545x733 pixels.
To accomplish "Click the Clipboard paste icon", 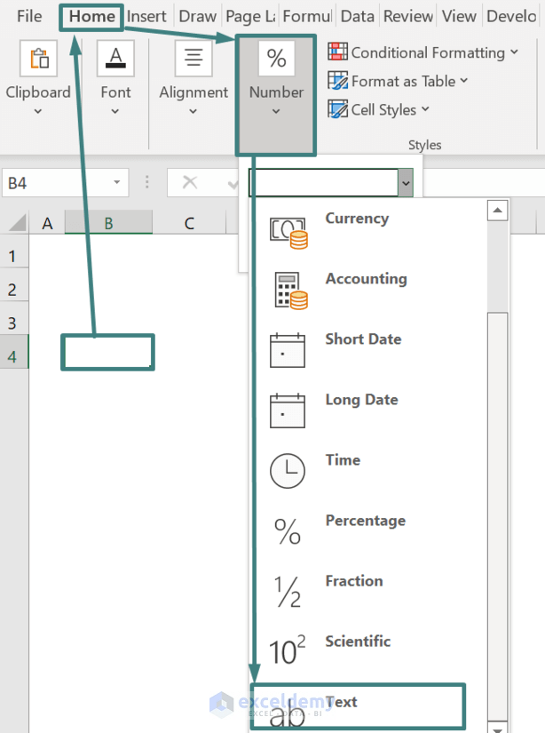I will click(x=38, y=59).
